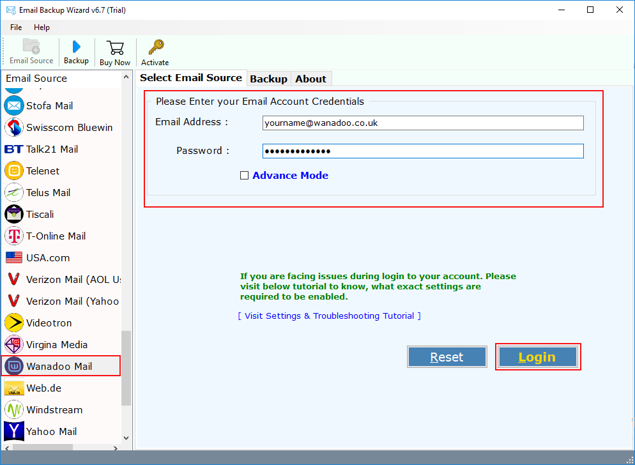Focus the Email Address input field
This screenshot has width=635, height=465.
423,123
